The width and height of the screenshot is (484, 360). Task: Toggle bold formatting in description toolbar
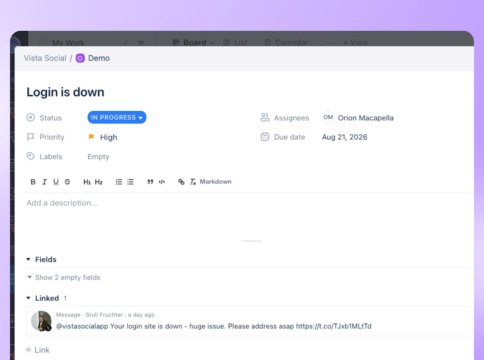[x=33, y=182]
